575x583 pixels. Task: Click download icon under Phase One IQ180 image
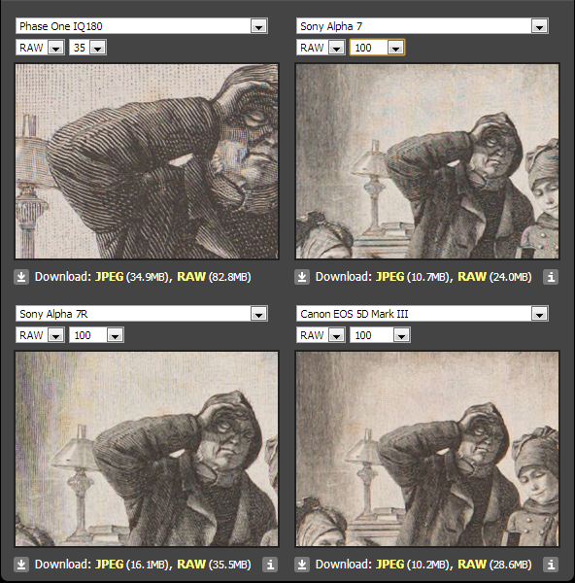21,277
